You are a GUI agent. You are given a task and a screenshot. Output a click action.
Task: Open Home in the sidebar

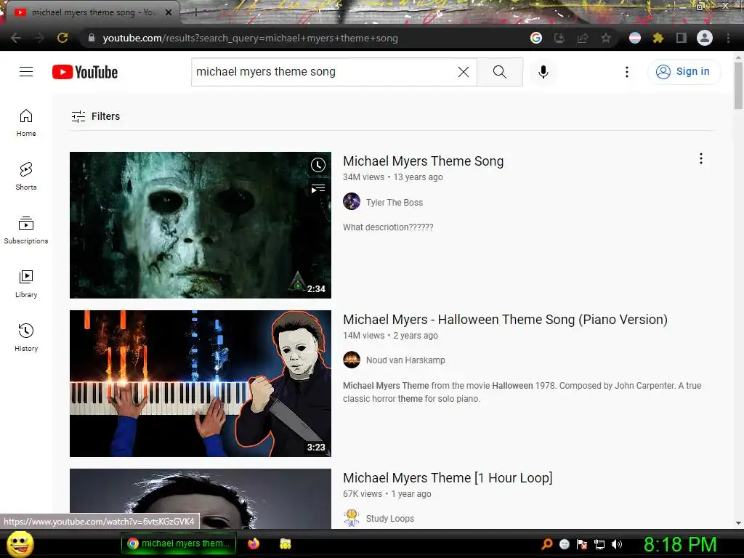pos(26,122)
